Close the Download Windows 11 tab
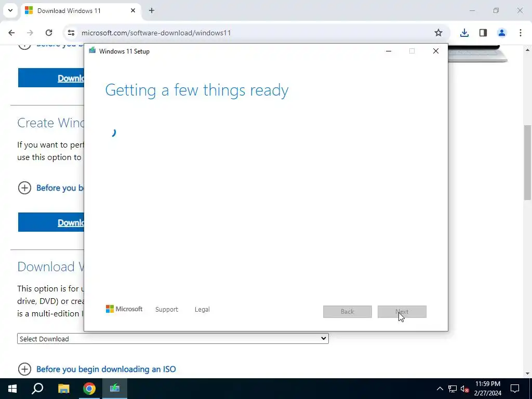 (x=133, y=10)
